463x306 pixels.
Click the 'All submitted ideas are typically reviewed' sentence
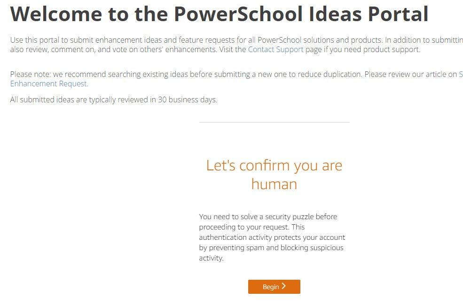coord(113,99)
